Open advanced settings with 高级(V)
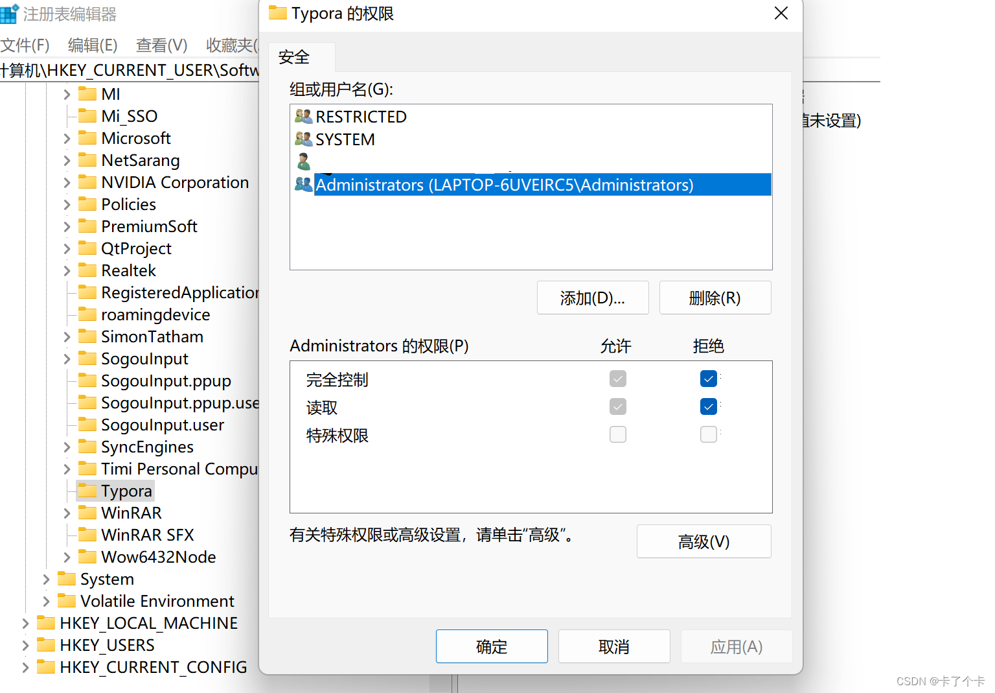This screenshot has width=995, height=693. [703, 541]
